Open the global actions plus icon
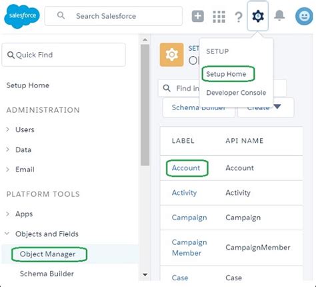The width and height of the screenshot is (316, 287). tap(198, 16)
